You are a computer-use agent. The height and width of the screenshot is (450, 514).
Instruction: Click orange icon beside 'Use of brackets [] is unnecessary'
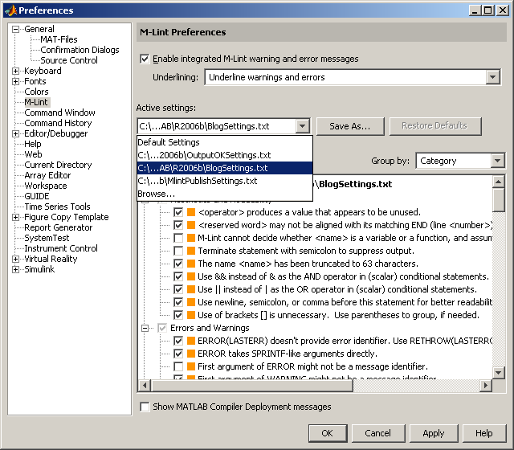[191, 315]
